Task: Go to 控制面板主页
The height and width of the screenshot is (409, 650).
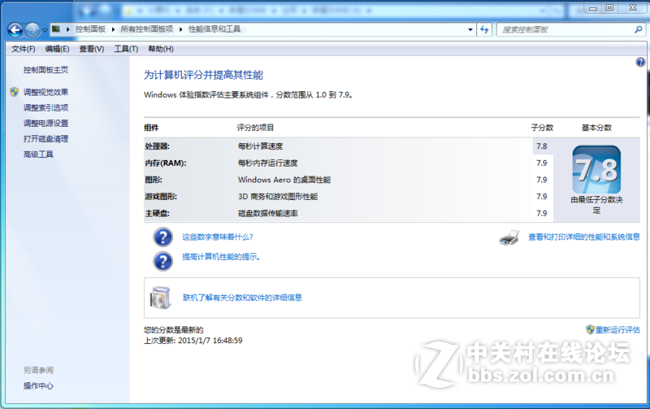Action: coord(45,70)
